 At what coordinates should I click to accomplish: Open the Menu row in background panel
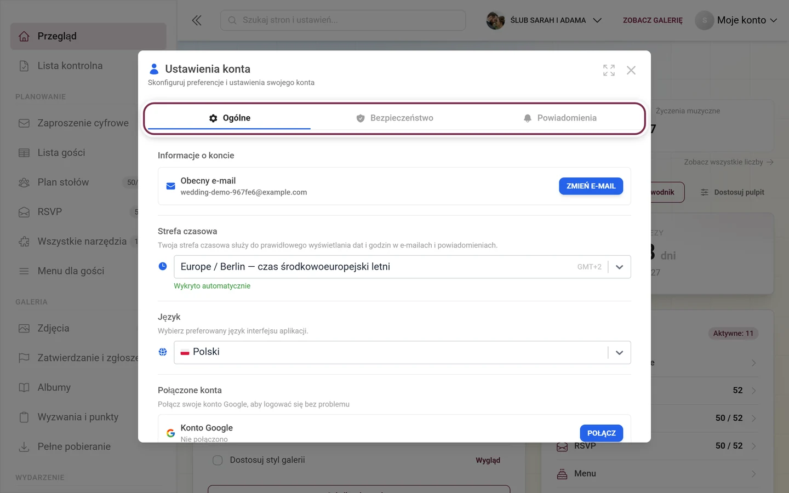coord(657,474)
